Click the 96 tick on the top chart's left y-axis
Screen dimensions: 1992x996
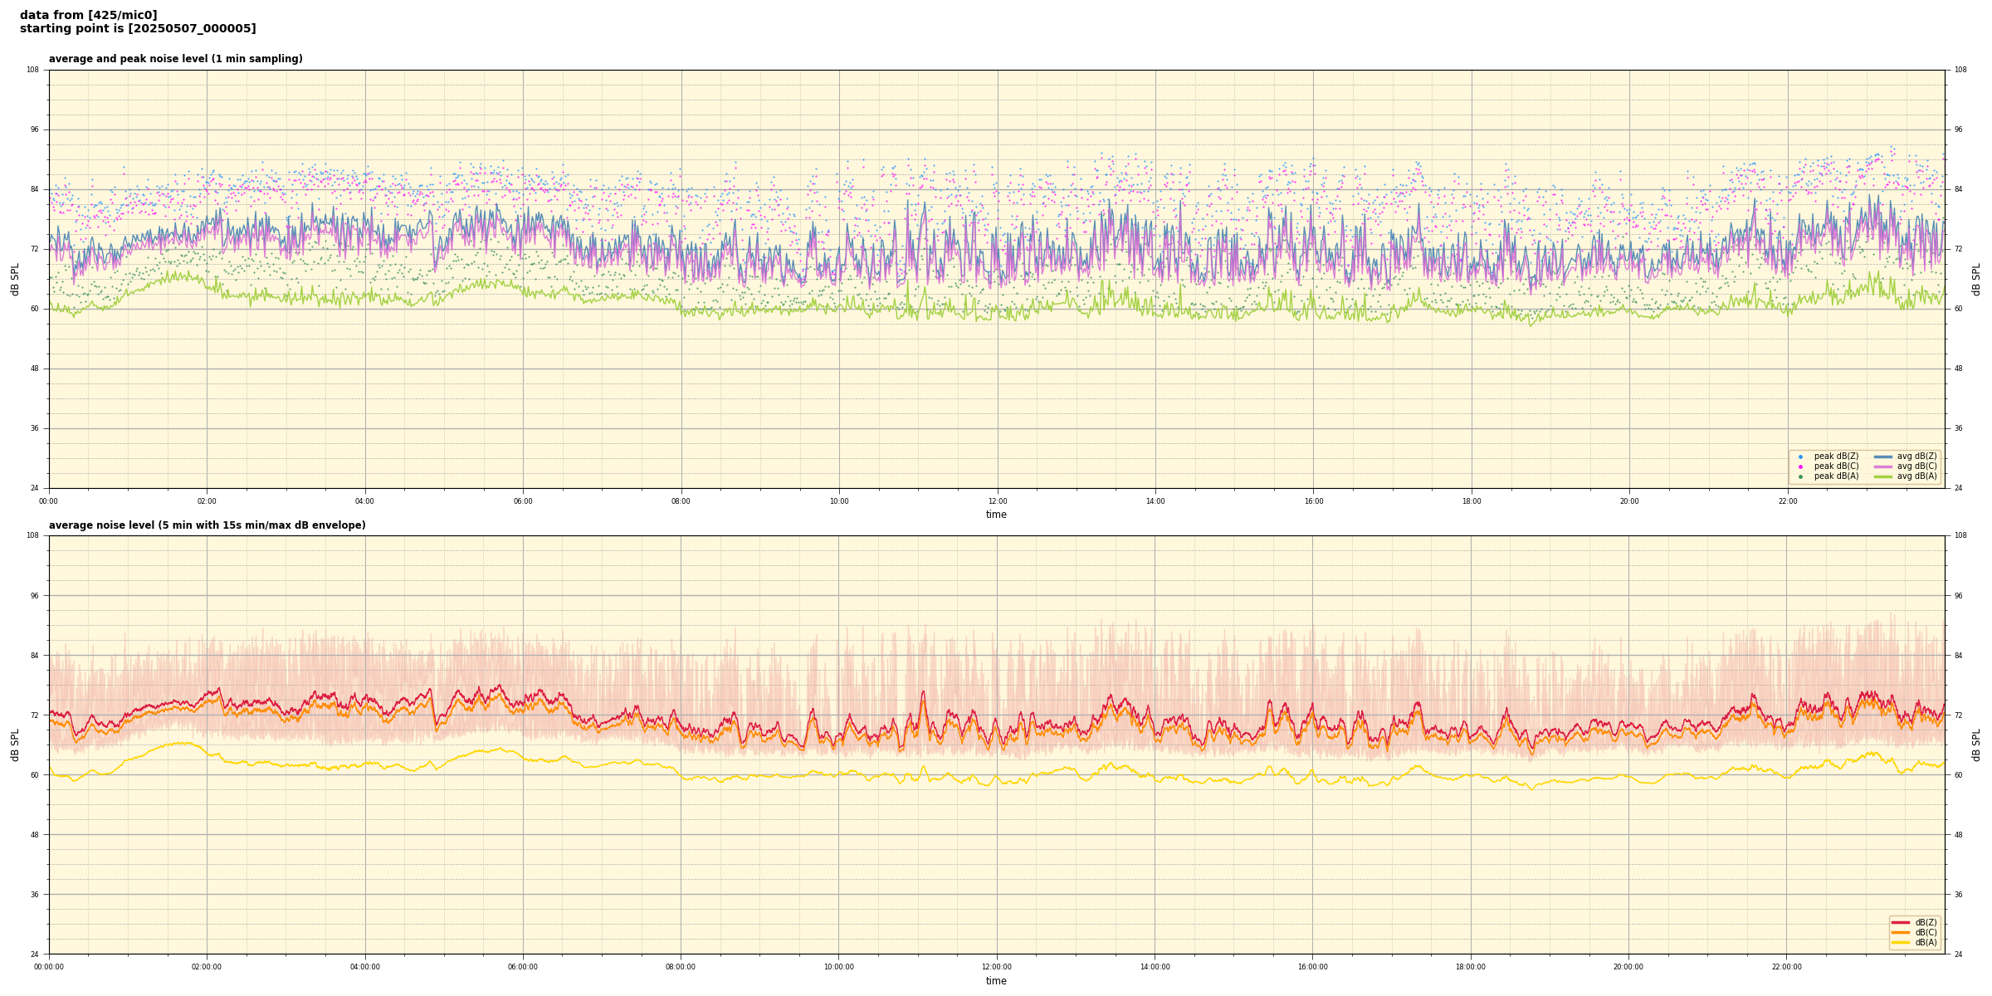point(34,129)
